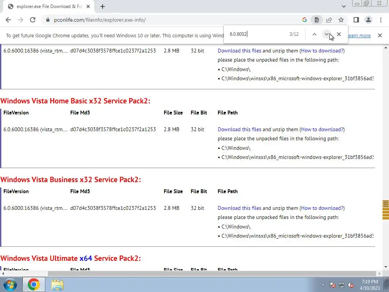Click File Path header under Business x32
This screenshot has width=389, height=292.
click(228, 192)
